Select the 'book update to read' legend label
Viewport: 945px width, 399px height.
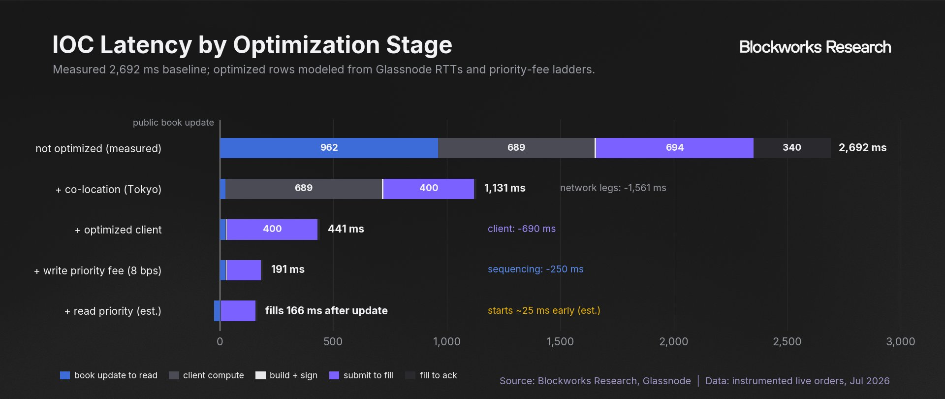[116, 375]
